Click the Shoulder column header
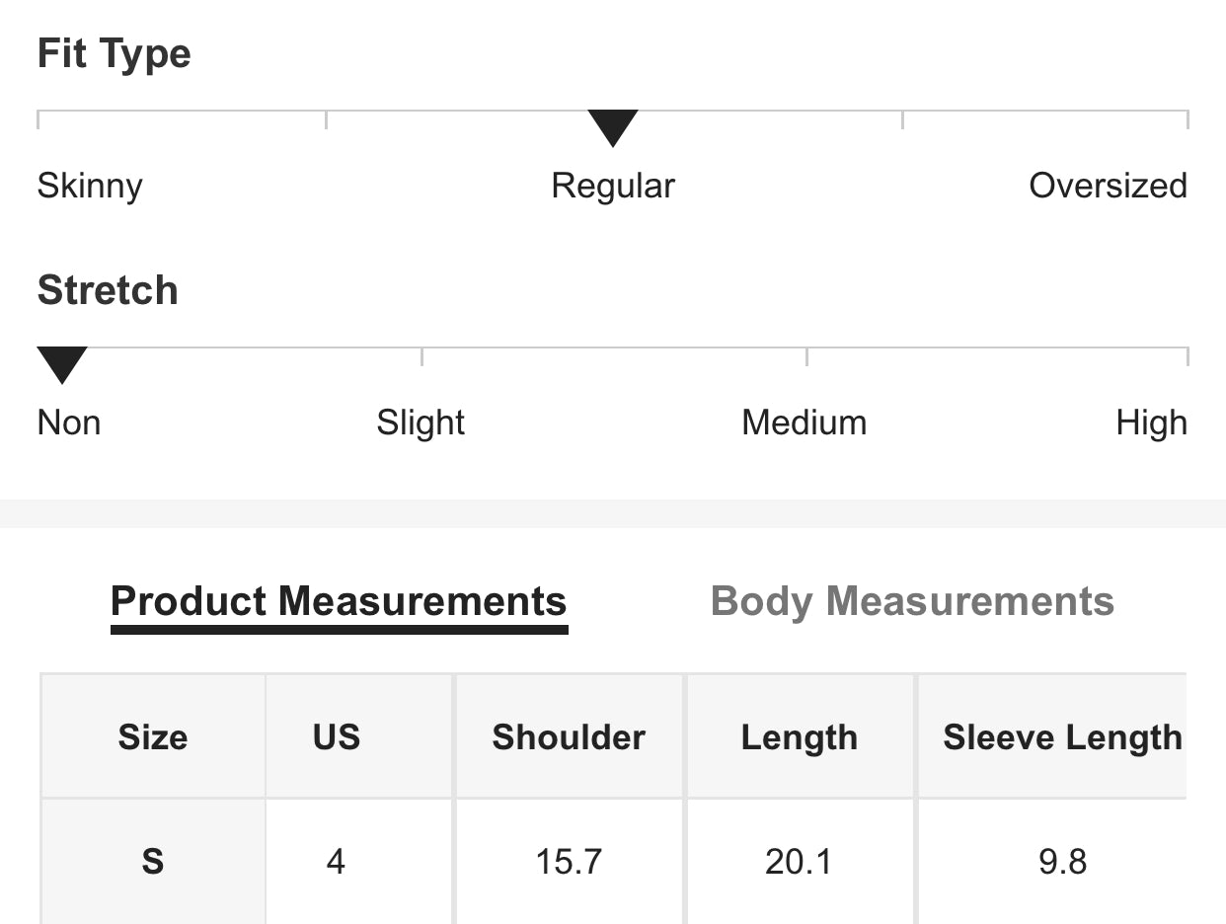This screenshot has height=924, width=1226. point(569,737)
